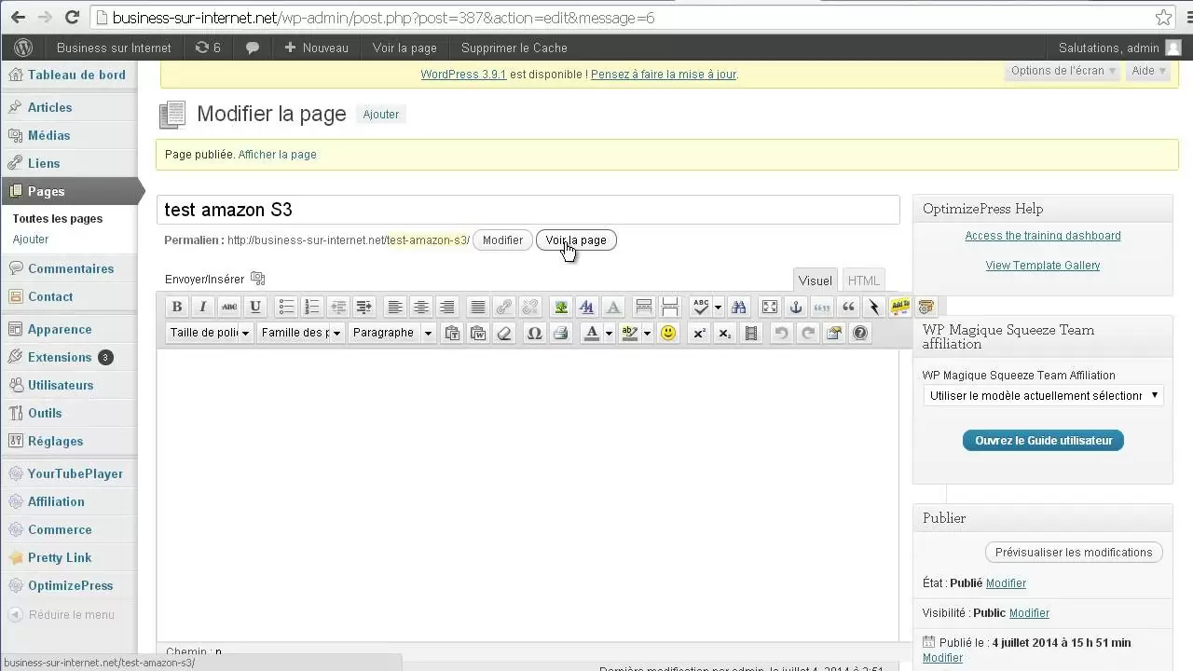The image size is (1193, 671).
Task: Insert a bulleted list
Action: (x=286, y=307)
